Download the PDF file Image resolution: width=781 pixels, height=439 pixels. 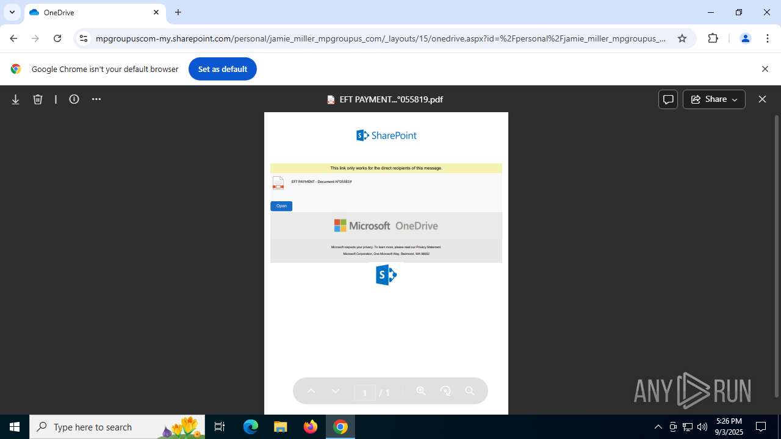click(x=16, y=99)
